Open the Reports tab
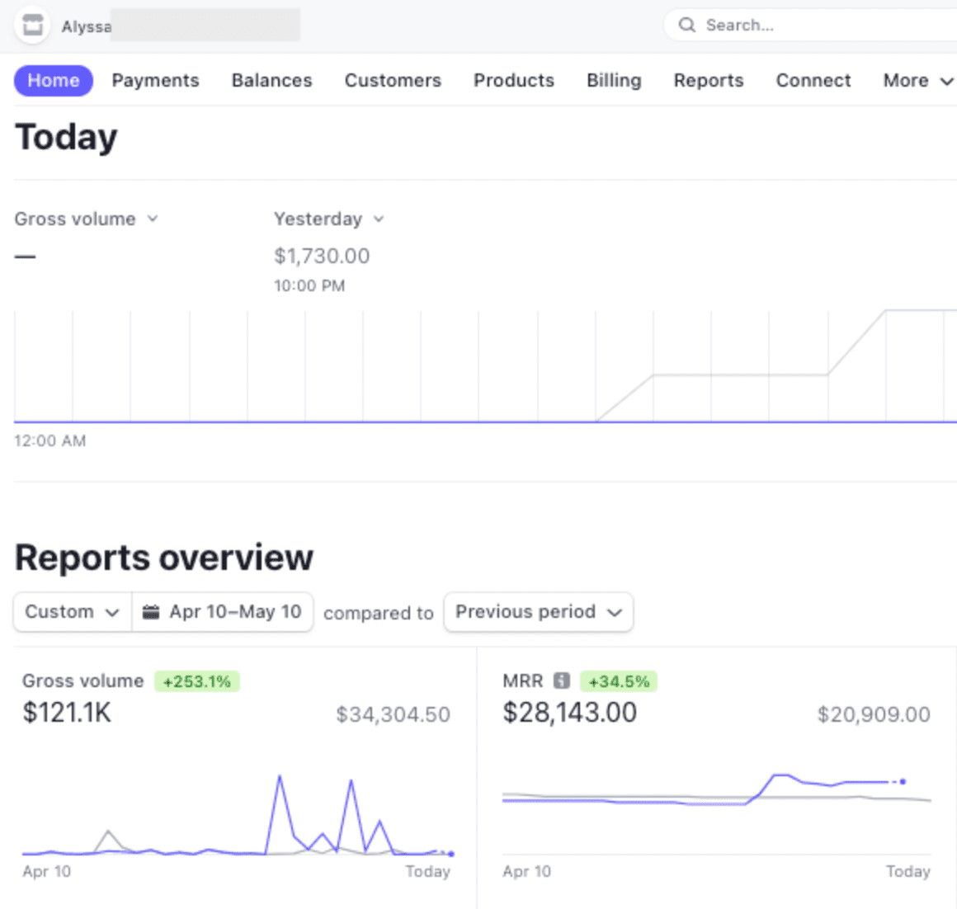957x909 pixels. [708, 81]
